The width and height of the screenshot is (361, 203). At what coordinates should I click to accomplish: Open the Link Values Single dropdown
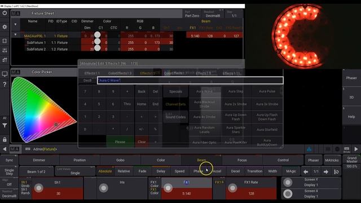pos(75,171)
